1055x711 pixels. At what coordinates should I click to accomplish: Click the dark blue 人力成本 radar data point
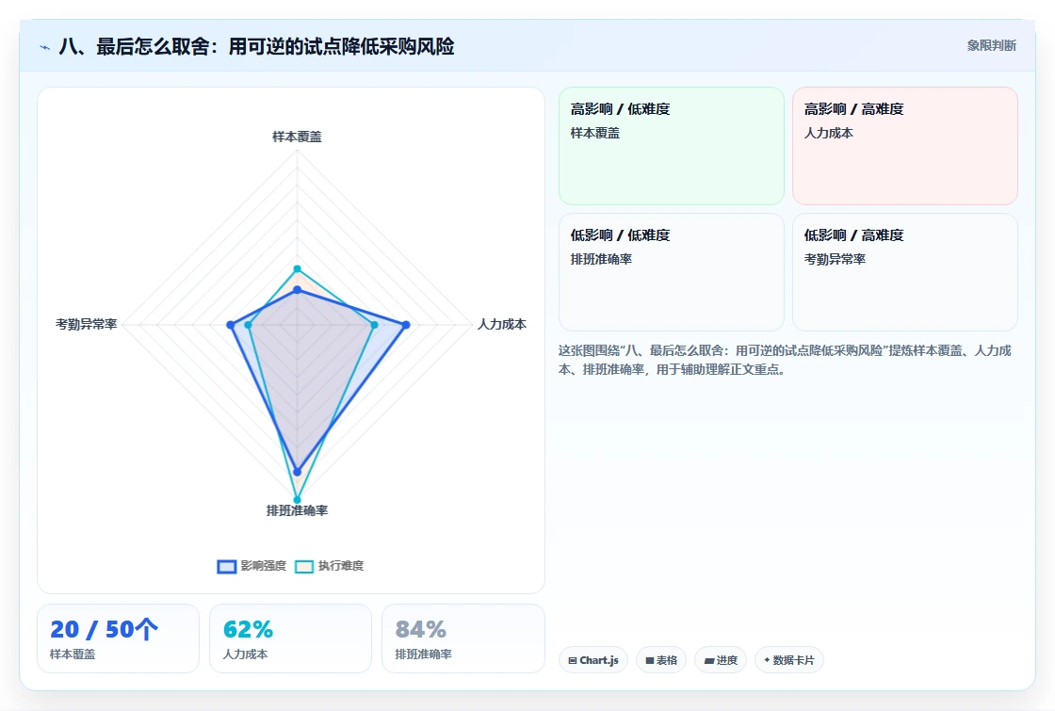(x=406, y=325)
